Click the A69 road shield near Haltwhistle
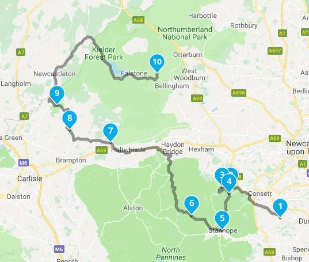The height and width of the screenshot is (262, 309). pyautogui.click(x=102, y=150)
